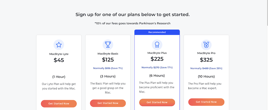This screenshot has height=110, width=268.
Task: Click the (10 Hours) duration label
Action: [206, 76]
